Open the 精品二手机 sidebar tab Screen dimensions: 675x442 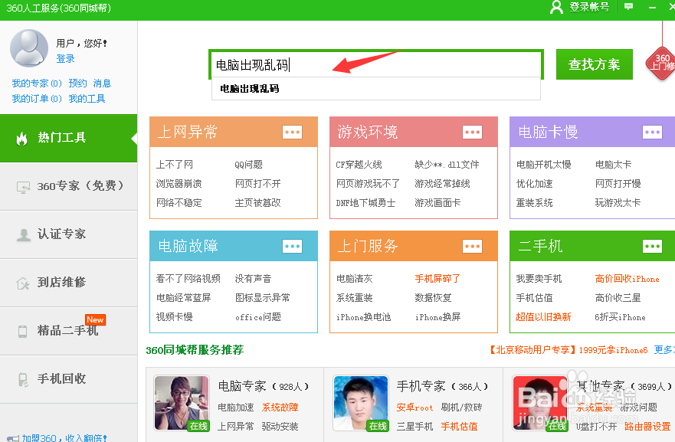[68, 331]
